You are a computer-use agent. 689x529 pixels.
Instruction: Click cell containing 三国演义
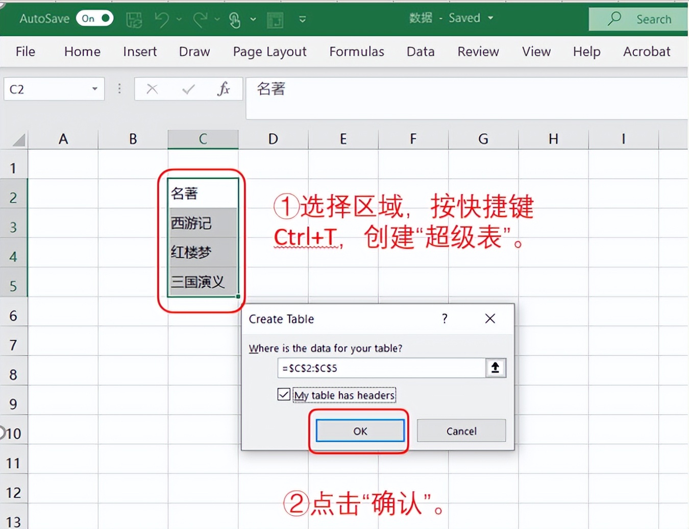[x=203, y=281]
